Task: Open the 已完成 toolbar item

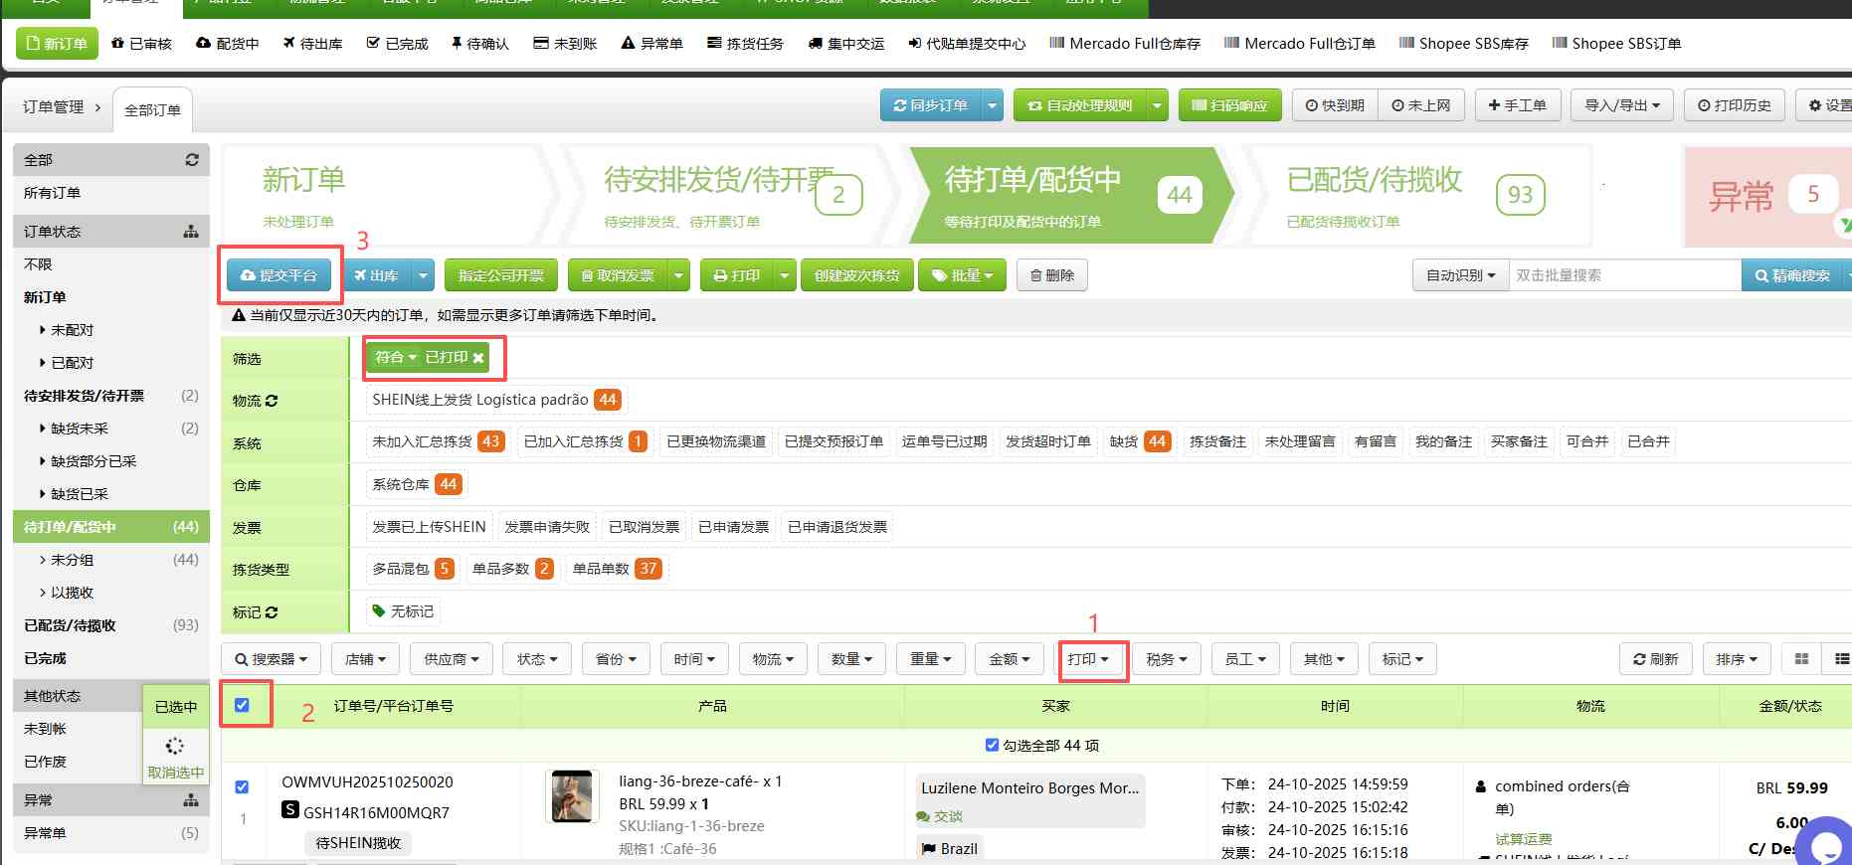Action: 397,44
